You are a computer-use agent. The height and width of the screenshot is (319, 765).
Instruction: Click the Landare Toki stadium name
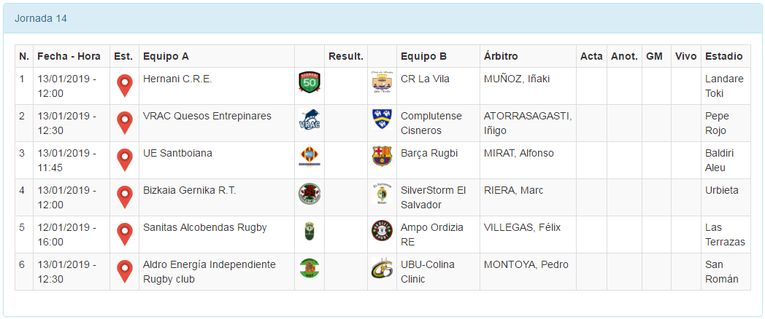pyautogui.click(x=723, y=86)
